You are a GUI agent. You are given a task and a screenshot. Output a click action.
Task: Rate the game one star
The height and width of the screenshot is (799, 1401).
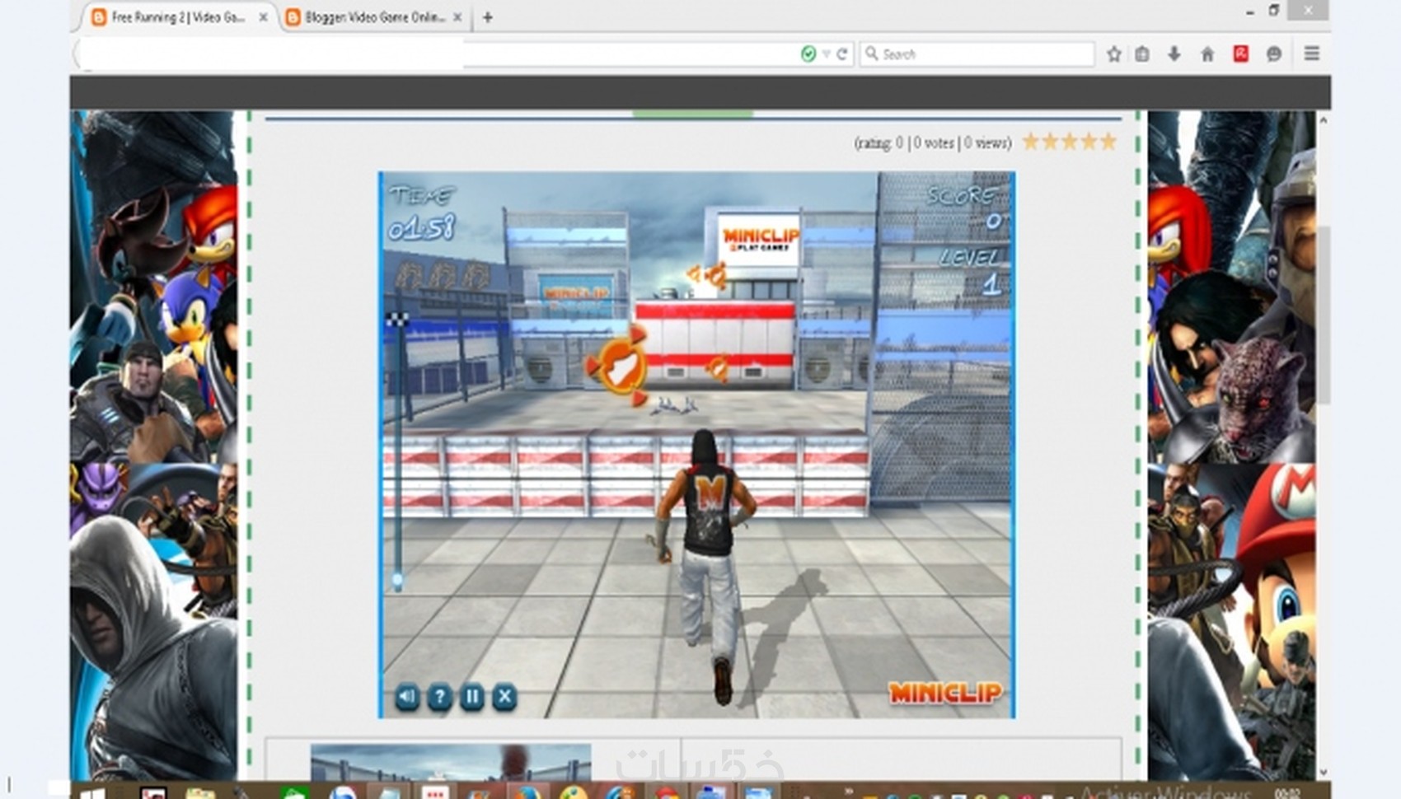click(x=1031, y=142)
